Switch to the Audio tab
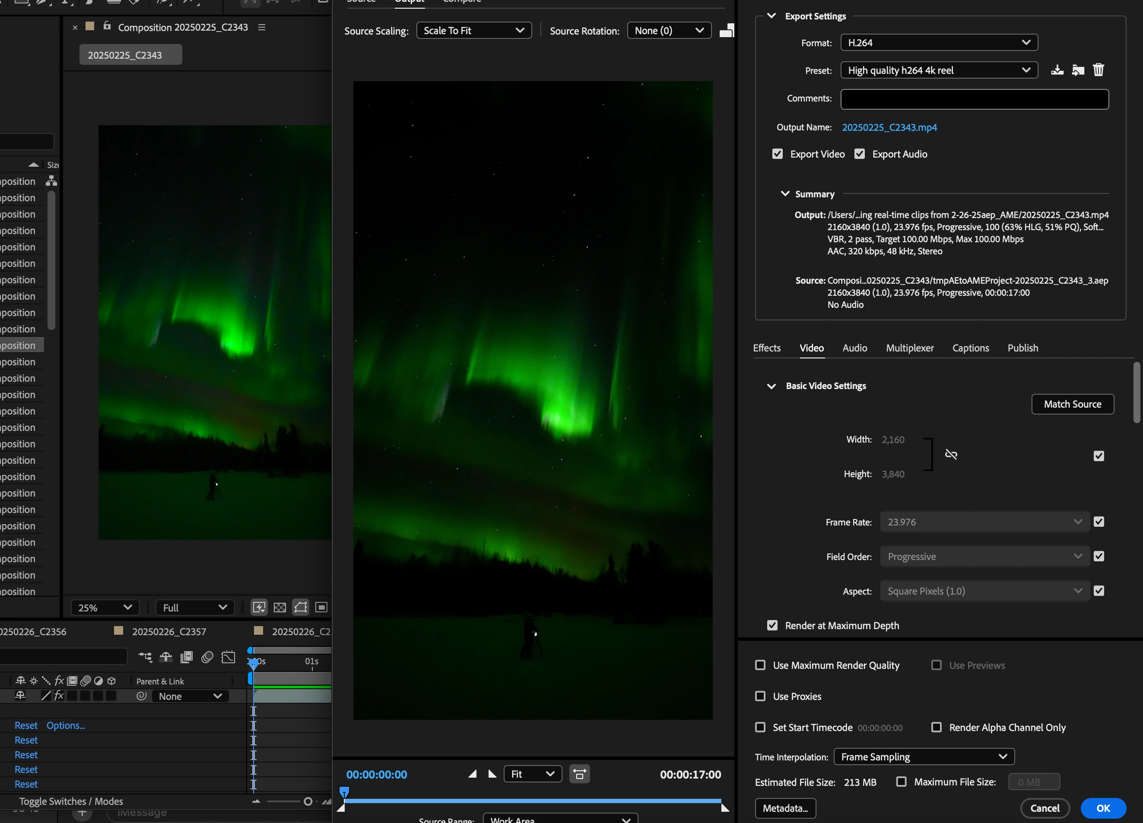This screenshot has width=1143, height=823. (x=855, y=348)
